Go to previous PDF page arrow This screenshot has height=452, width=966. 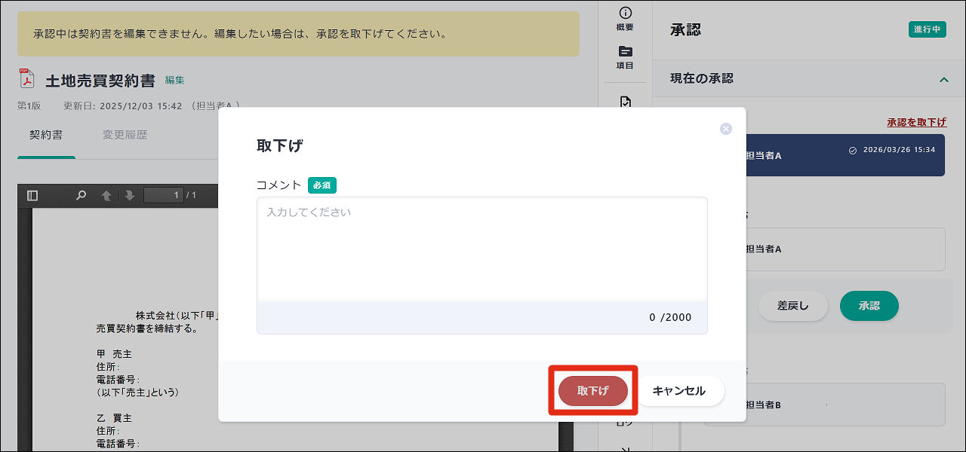(x=106, y=196)
